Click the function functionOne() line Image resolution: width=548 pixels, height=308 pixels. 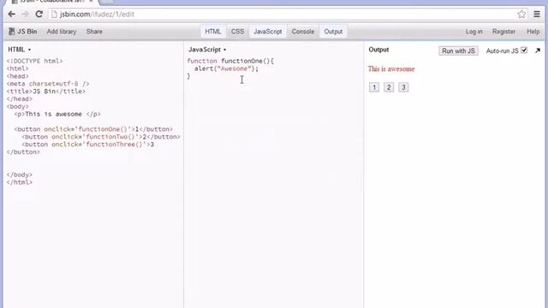point(230,61)
